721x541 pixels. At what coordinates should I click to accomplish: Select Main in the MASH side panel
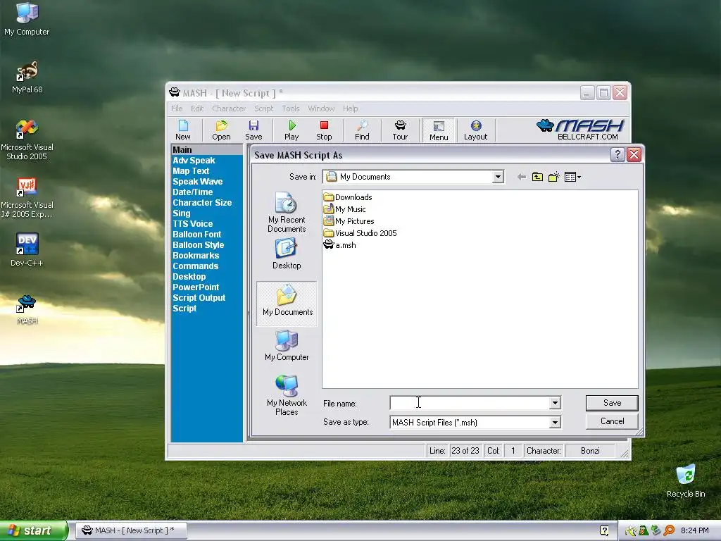point(207,150)
